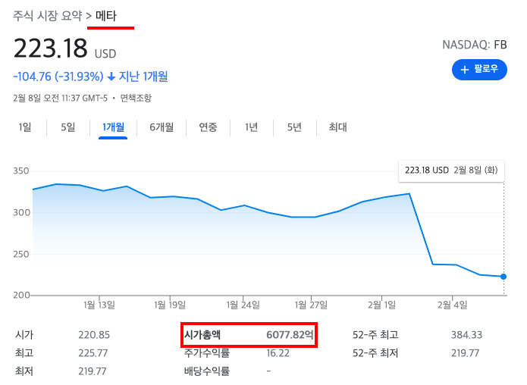This screenshot has width=527, height=385.
Task: Click the 1월 19일 axis date label
Action: tap(170, 305)
